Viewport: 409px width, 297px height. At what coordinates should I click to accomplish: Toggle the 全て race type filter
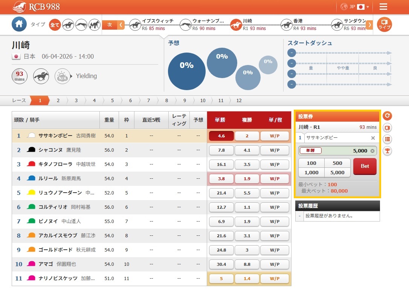point(55,24)
